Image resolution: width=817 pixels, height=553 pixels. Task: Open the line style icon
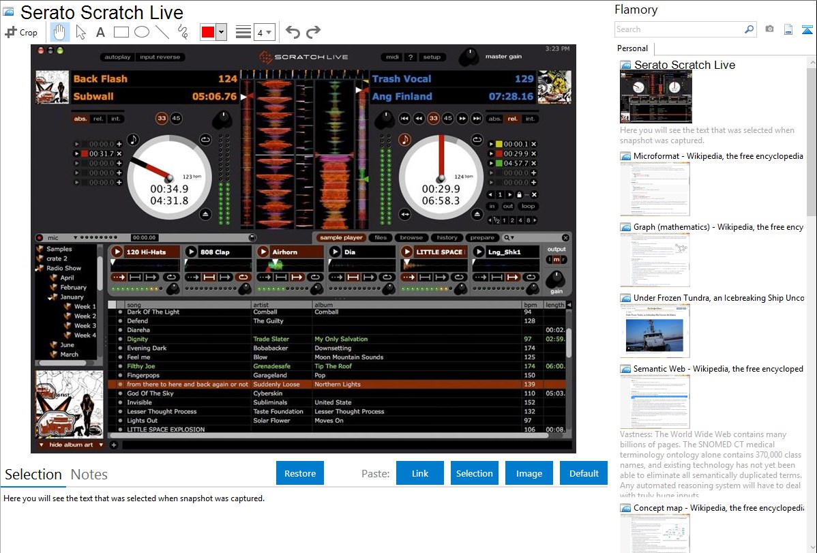pyautogui.click(x=243, y=32)
